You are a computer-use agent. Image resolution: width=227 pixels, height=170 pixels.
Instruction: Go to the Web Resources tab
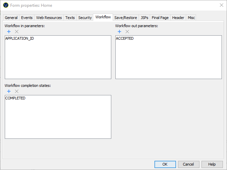[49, 18]
